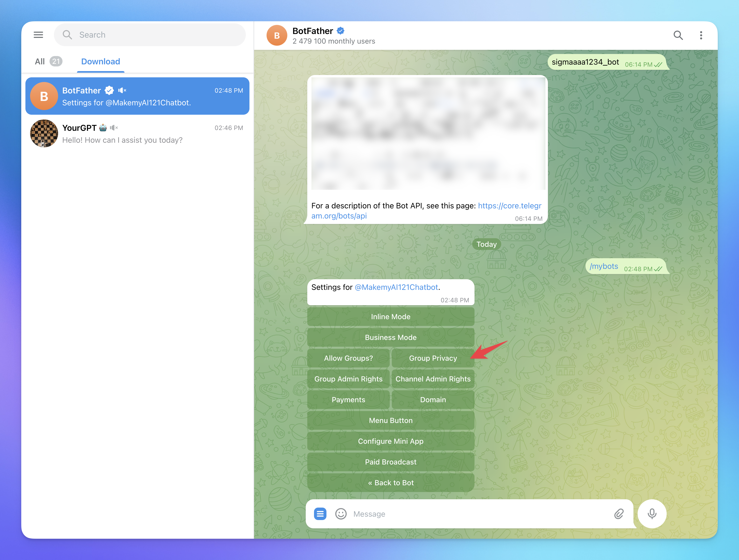Click the Allow Groups? button
Image resolution: width=739 pixels, height=560 pixels.
point(348,358)
